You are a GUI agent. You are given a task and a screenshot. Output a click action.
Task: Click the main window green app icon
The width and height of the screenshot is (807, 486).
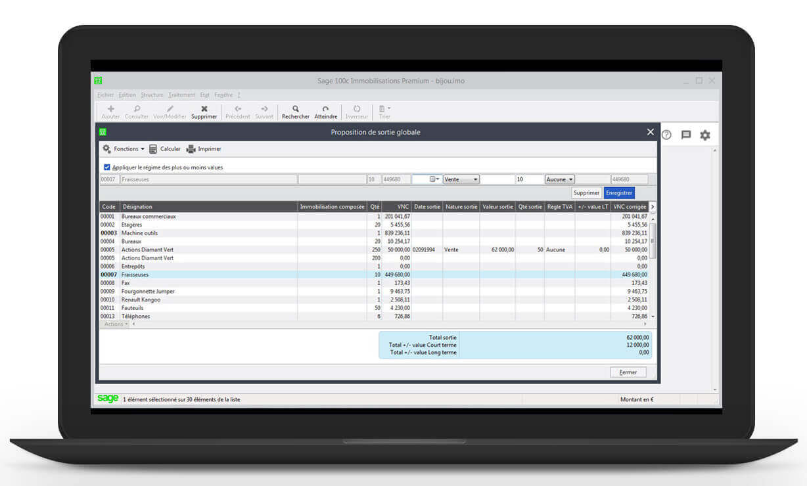[98, 81]
